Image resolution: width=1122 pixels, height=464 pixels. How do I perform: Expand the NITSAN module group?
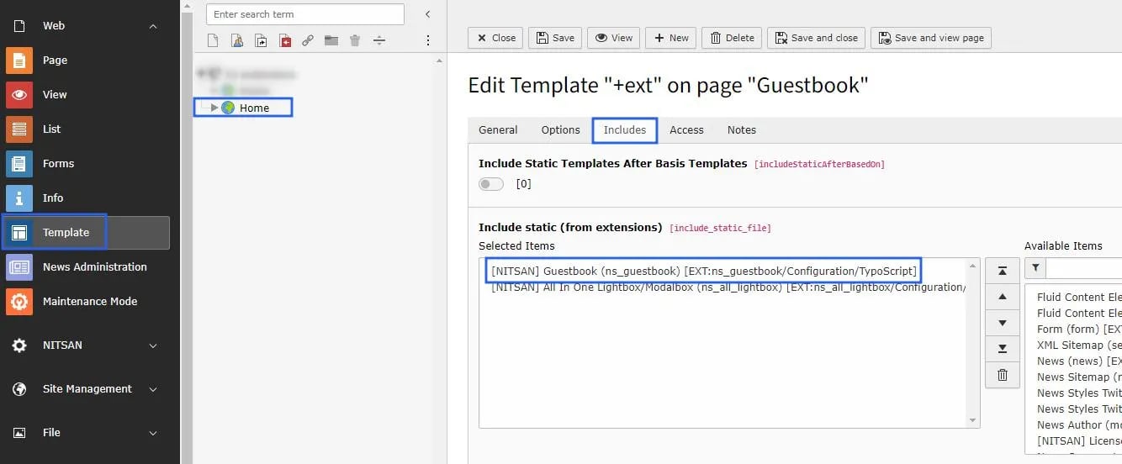pyautogui.click(x=153, y=345)
